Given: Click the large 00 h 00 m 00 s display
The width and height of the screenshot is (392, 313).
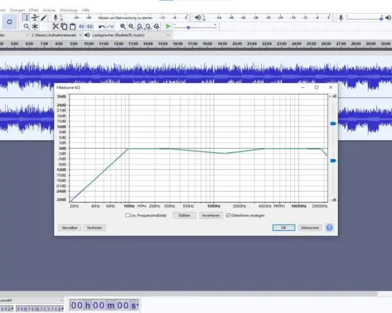Looking at the screenshot, I should (x=105, y=305).
